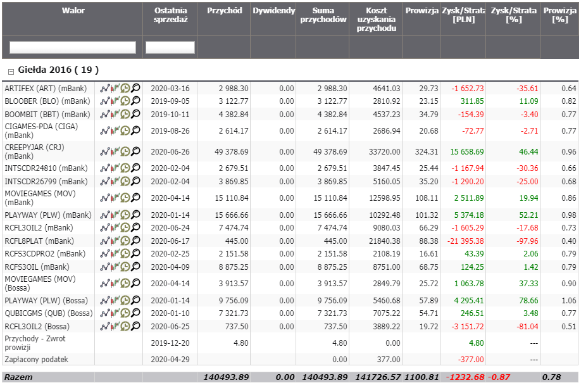This screenshot has height=385, width=581.
Task: Click the magnifier icon for QUBICGMS (QUB)
Action: click(x=135, y=313)
